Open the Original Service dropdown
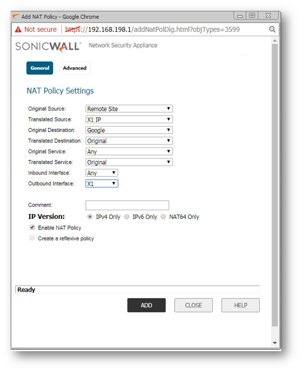 [129, 151]
